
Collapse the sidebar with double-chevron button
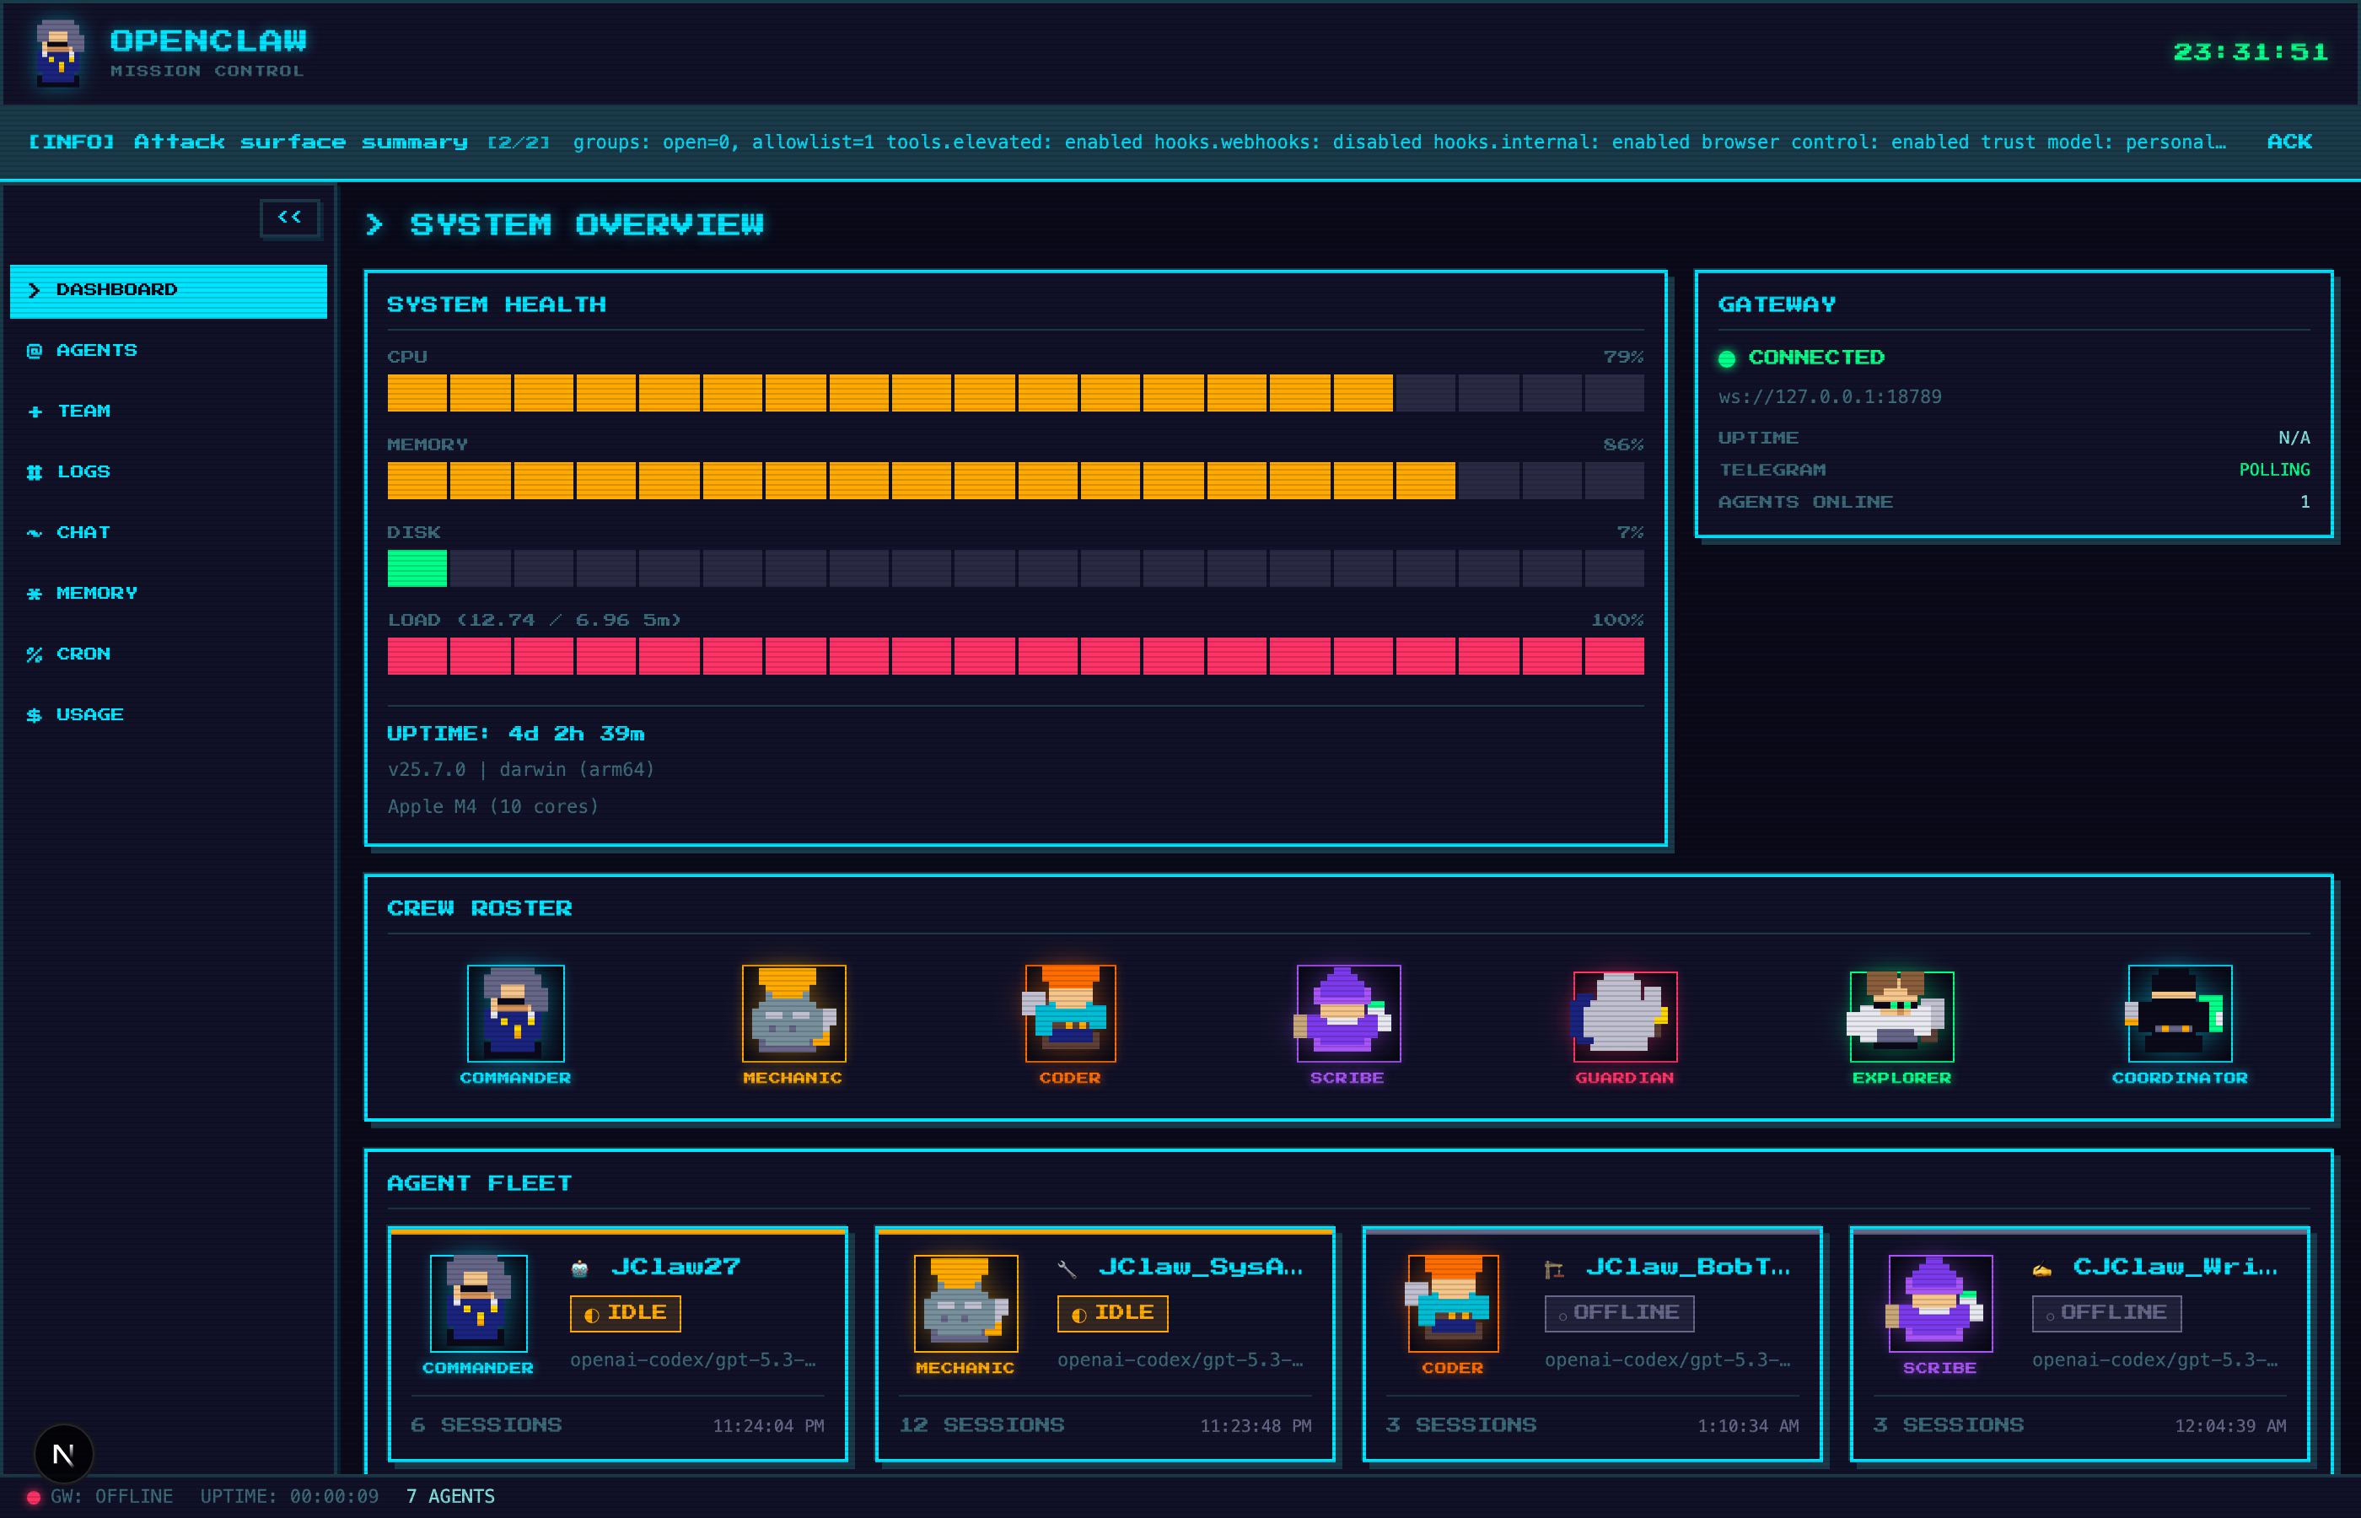tap(290, 218)
